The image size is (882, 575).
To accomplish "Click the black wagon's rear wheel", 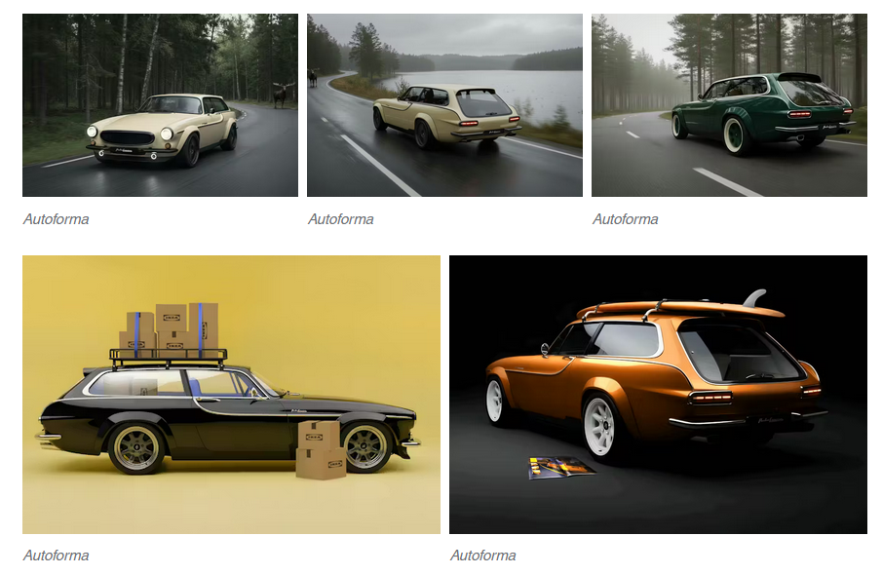I will pyautogui.click(x=137, y=448).
